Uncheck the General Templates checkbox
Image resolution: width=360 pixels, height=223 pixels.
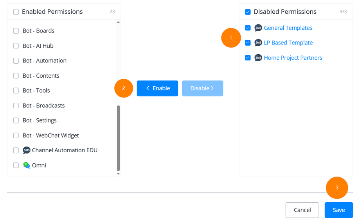click(x=248, y=28)
